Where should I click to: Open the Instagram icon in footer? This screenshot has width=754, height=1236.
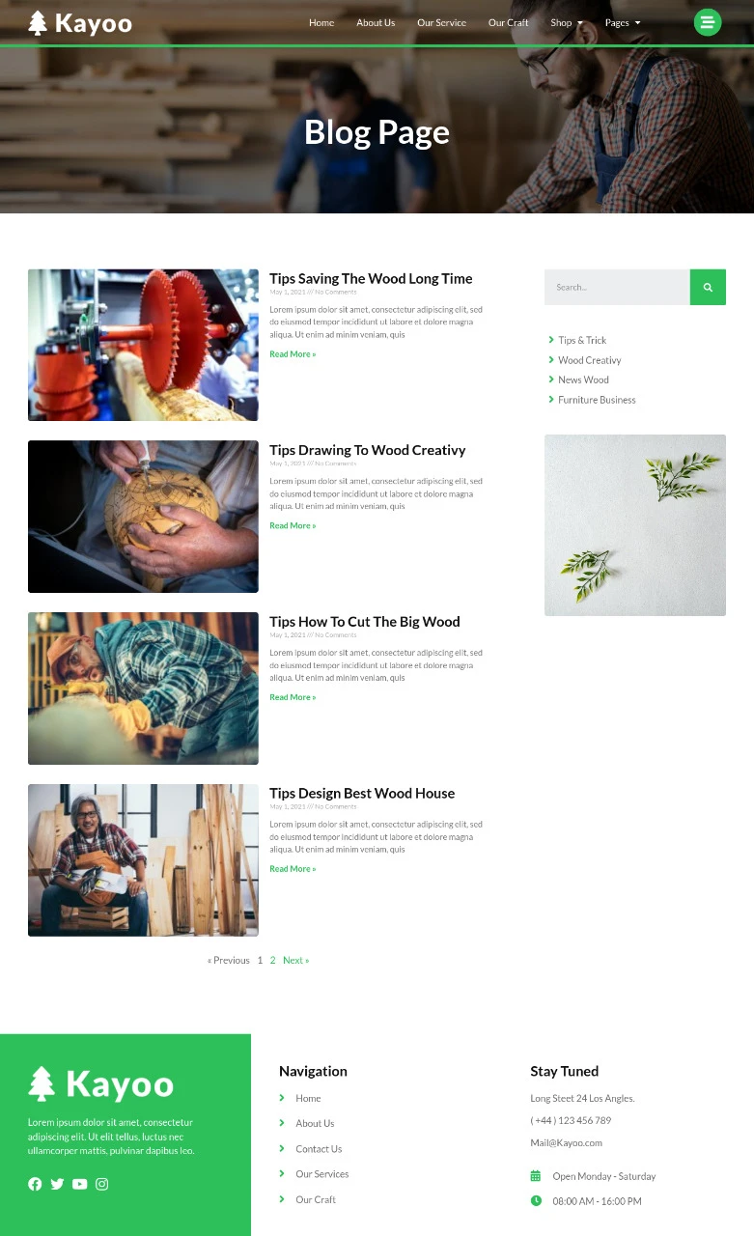click(x=101, y=1184)
